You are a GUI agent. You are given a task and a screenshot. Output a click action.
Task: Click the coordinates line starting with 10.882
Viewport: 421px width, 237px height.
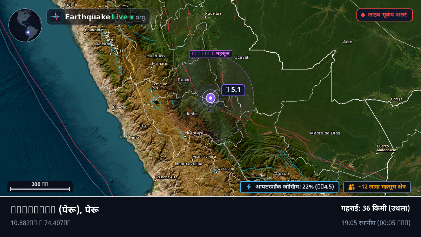point(41,223)
